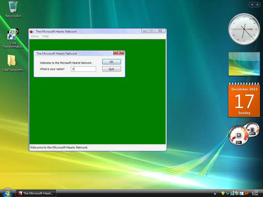Open the Game menu
The width and height of the screenshot is (263, 197).
click(x=35, y=36)
